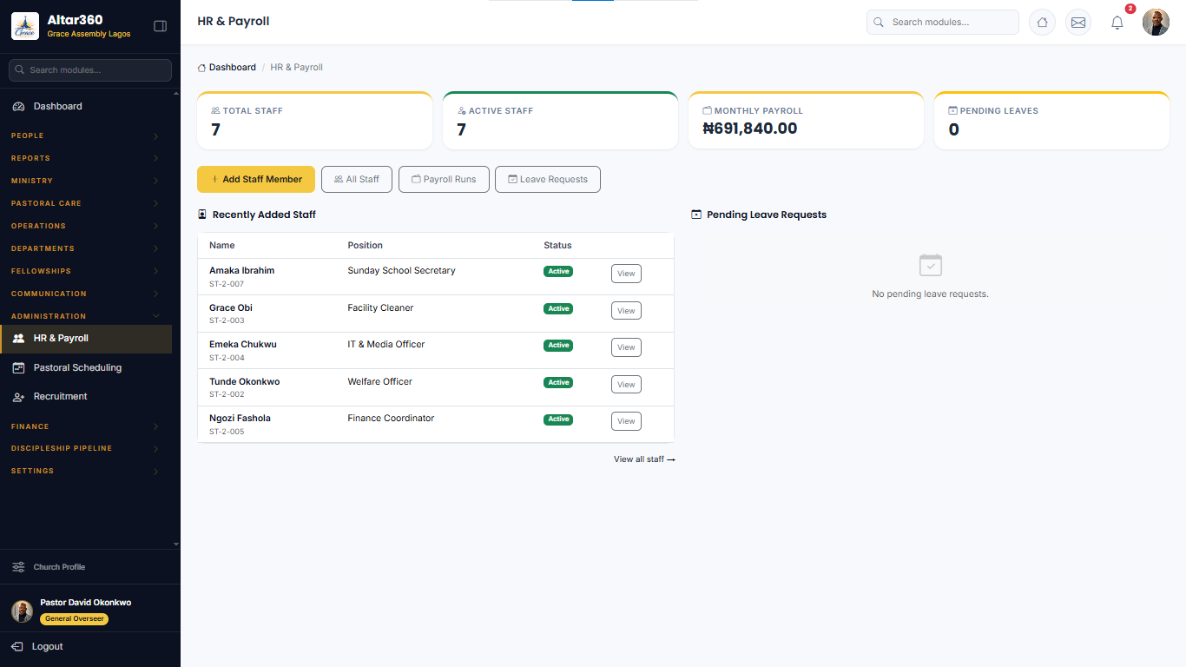Open the user profile avatar in header

tap(1156, 23)
